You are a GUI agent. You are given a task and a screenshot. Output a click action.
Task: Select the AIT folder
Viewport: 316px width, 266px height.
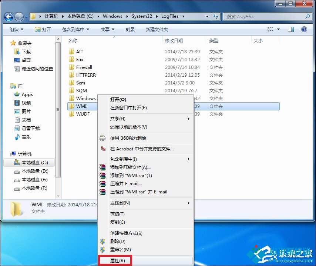click(x=80, y=51)
